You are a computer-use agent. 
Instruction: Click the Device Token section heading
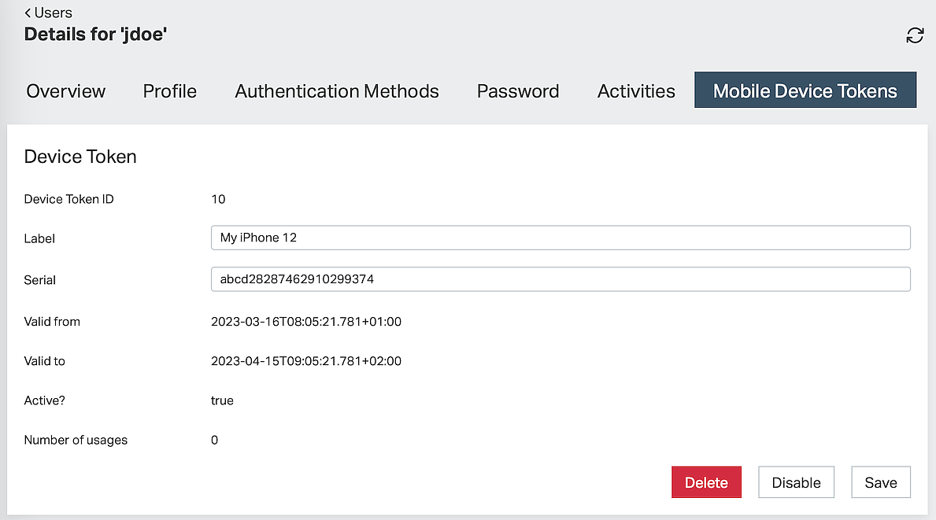pos(80,157)
